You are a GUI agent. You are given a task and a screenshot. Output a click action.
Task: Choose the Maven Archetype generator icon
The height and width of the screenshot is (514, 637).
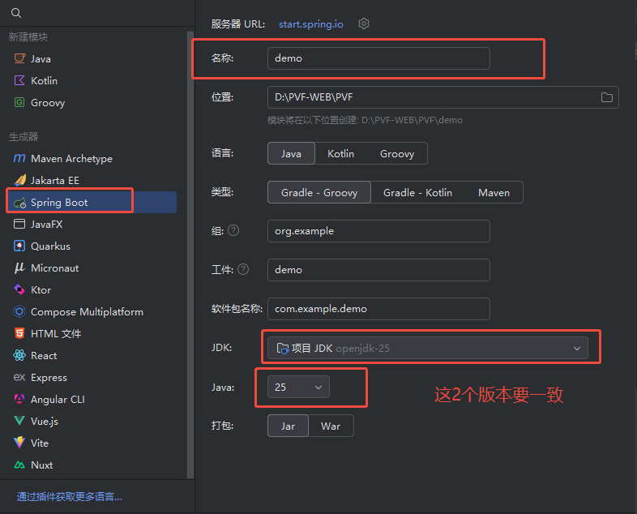click(x=19, y=158)
